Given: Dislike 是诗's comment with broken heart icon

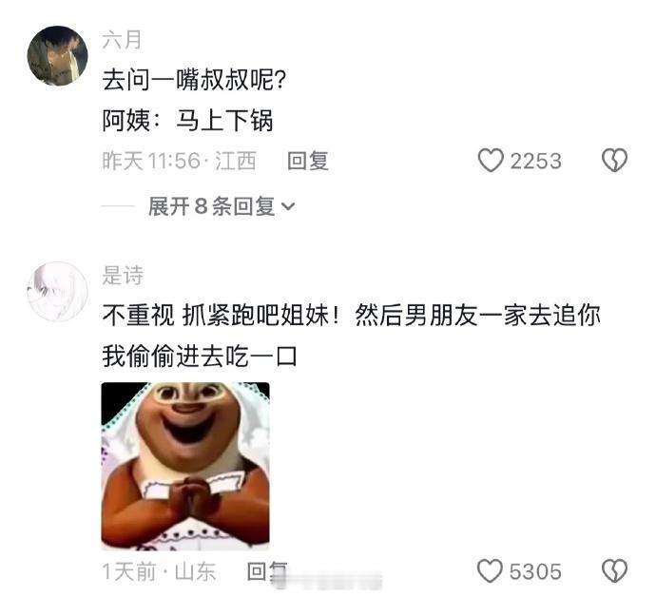Looking at the screenshot, I should pyautogui.click(x=614, y=571).
